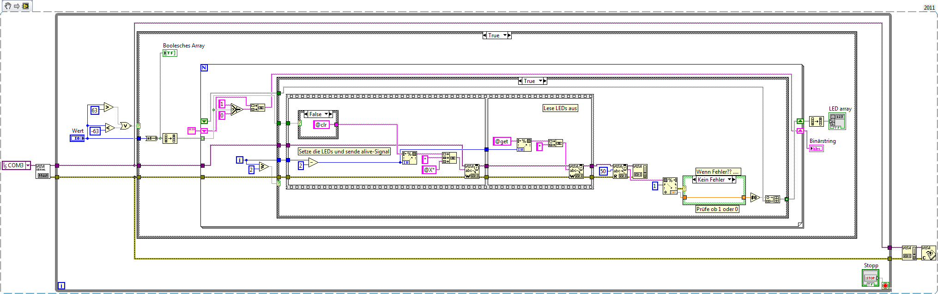Click the green Boolean shift register on left
Screen dimensions: 938x294
coord(204,121)
